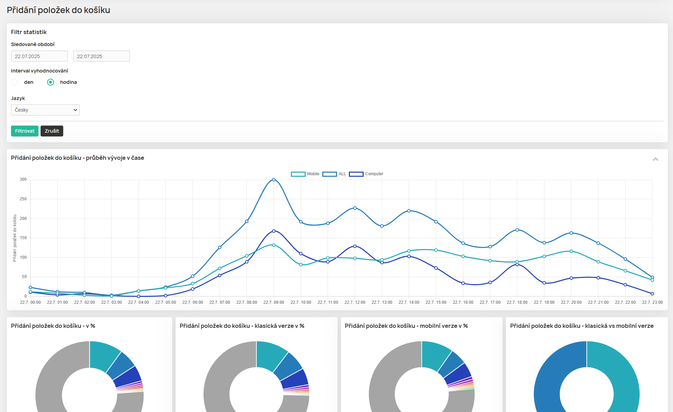Screen dimensions: 673x412
Task: Click Computer data point at 12:00
Action: pos(355,246)
